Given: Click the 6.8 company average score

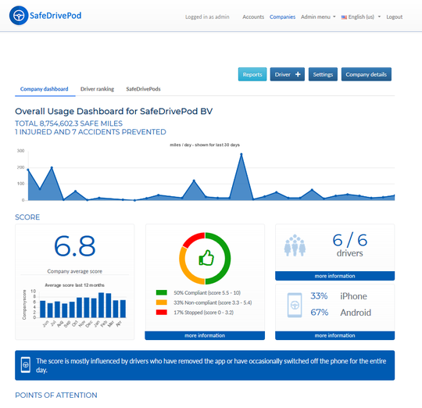Looking at the screenshot, I should tap(74, 246).
